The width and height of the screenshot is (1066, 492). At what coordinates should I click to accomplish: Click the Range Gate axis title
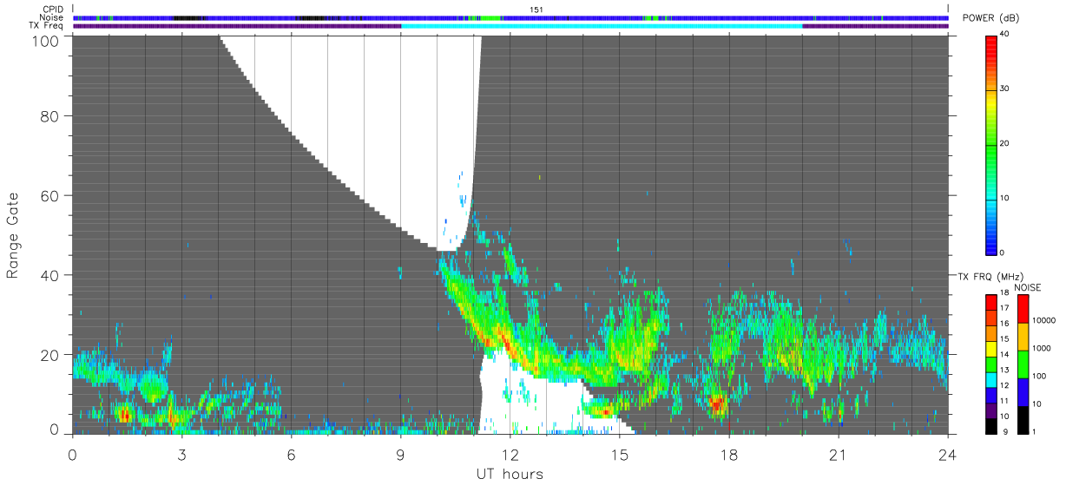pos(12,235)
